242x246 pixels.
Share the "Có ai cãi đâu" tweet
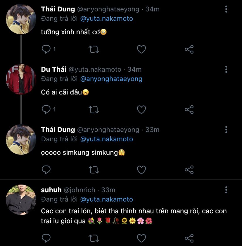[189, 110]
